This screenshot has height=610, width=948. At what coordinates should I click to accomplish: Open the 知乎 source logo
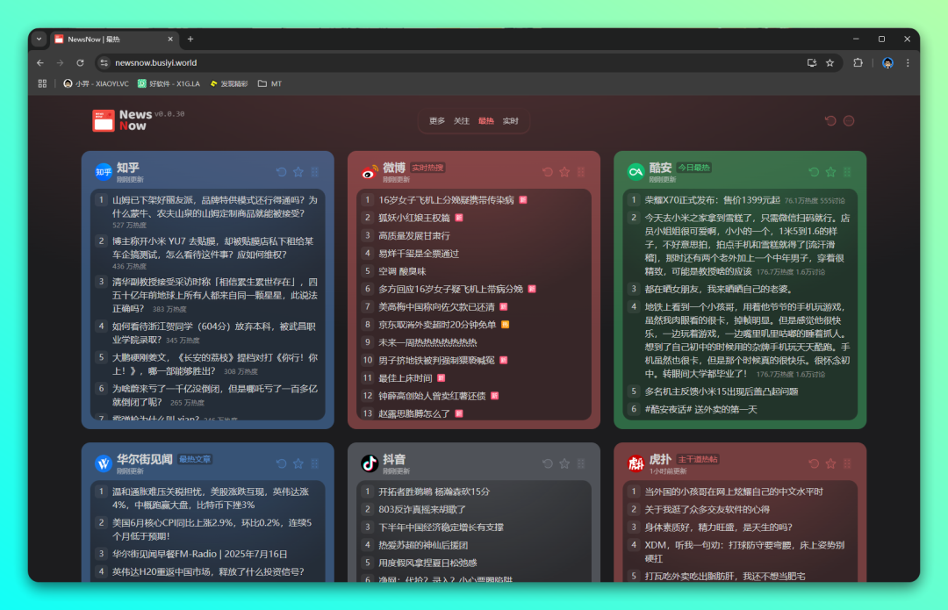click(104, 172)
